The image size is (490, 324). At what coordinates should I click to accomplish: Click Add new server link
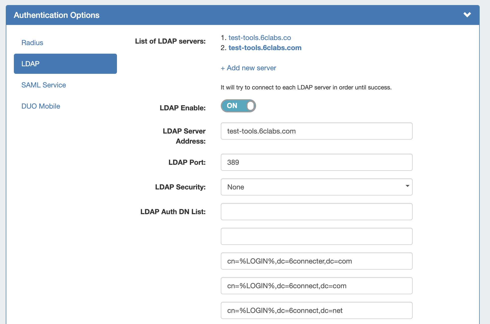[251, 68]
